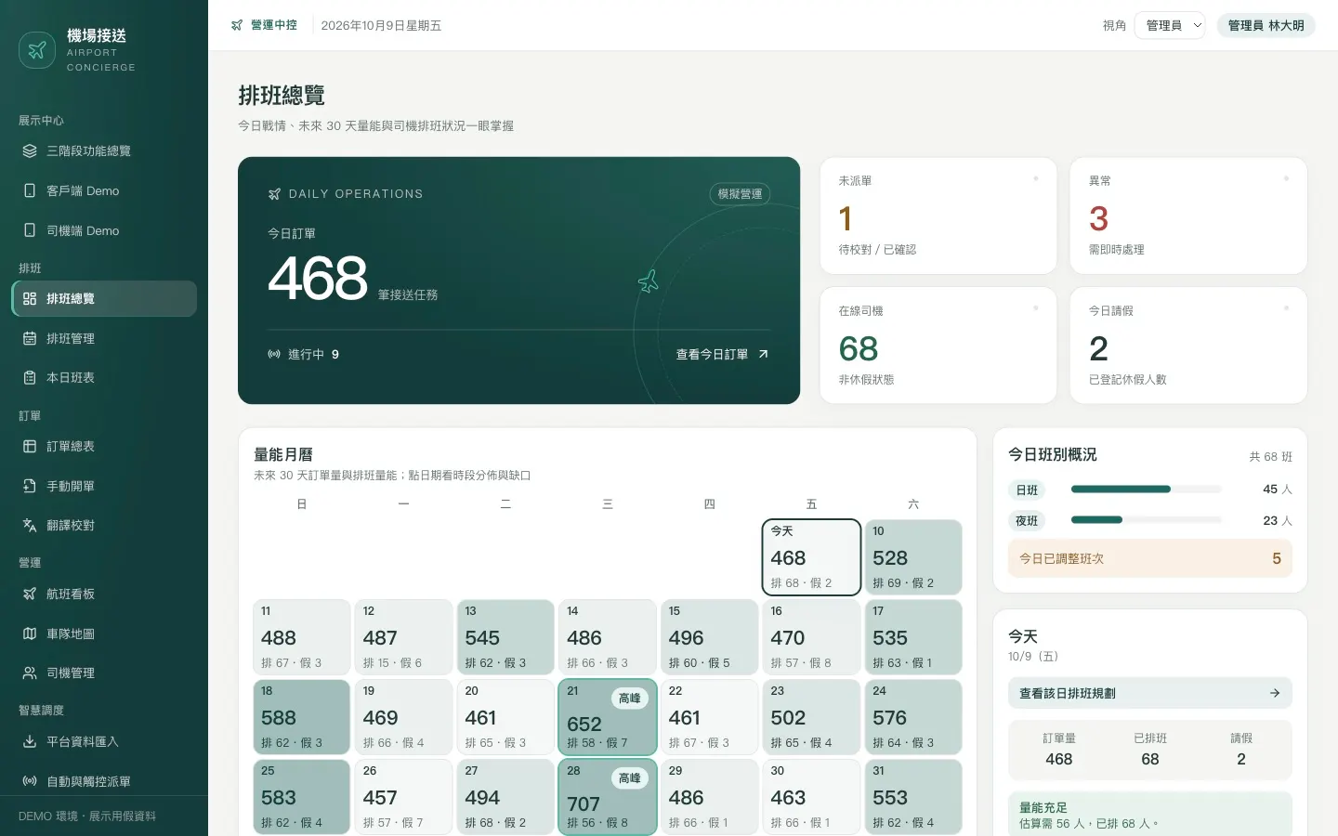
Task: Click the 航班看板 plane icon
Action: point(30,594)
